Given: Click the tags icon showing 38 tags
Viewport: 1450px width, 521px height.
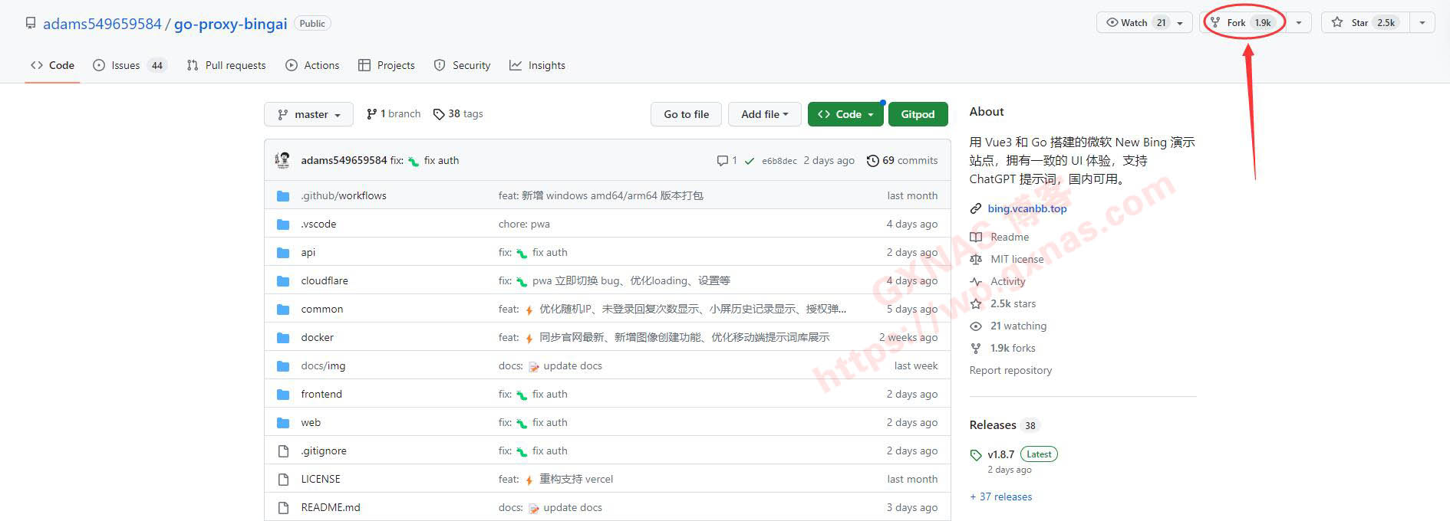Looking at the screenshot, I should pyautogui.click(x=439, y=114).
